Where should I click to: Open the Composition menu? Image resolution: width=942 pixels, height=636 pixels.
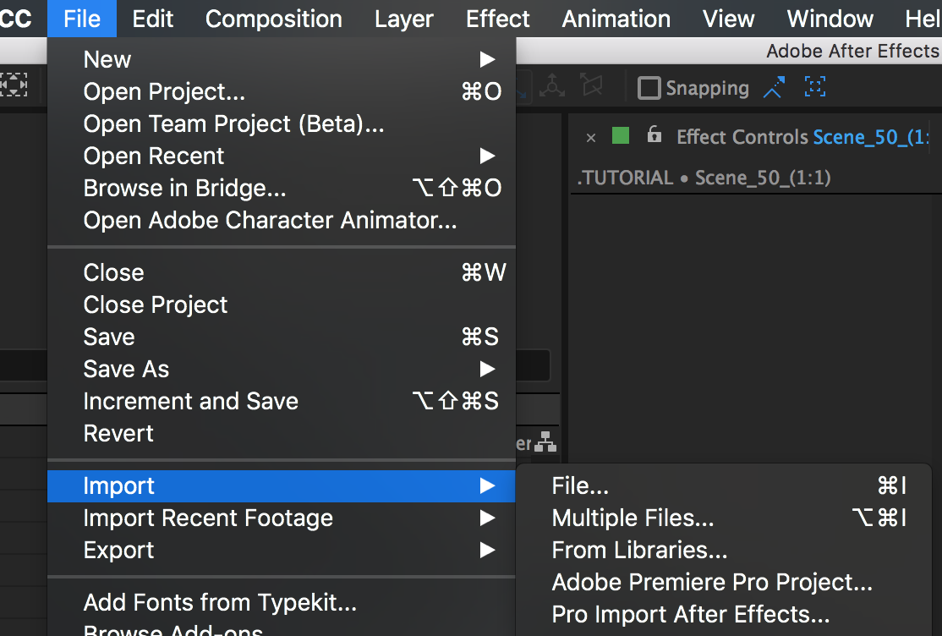273,19
